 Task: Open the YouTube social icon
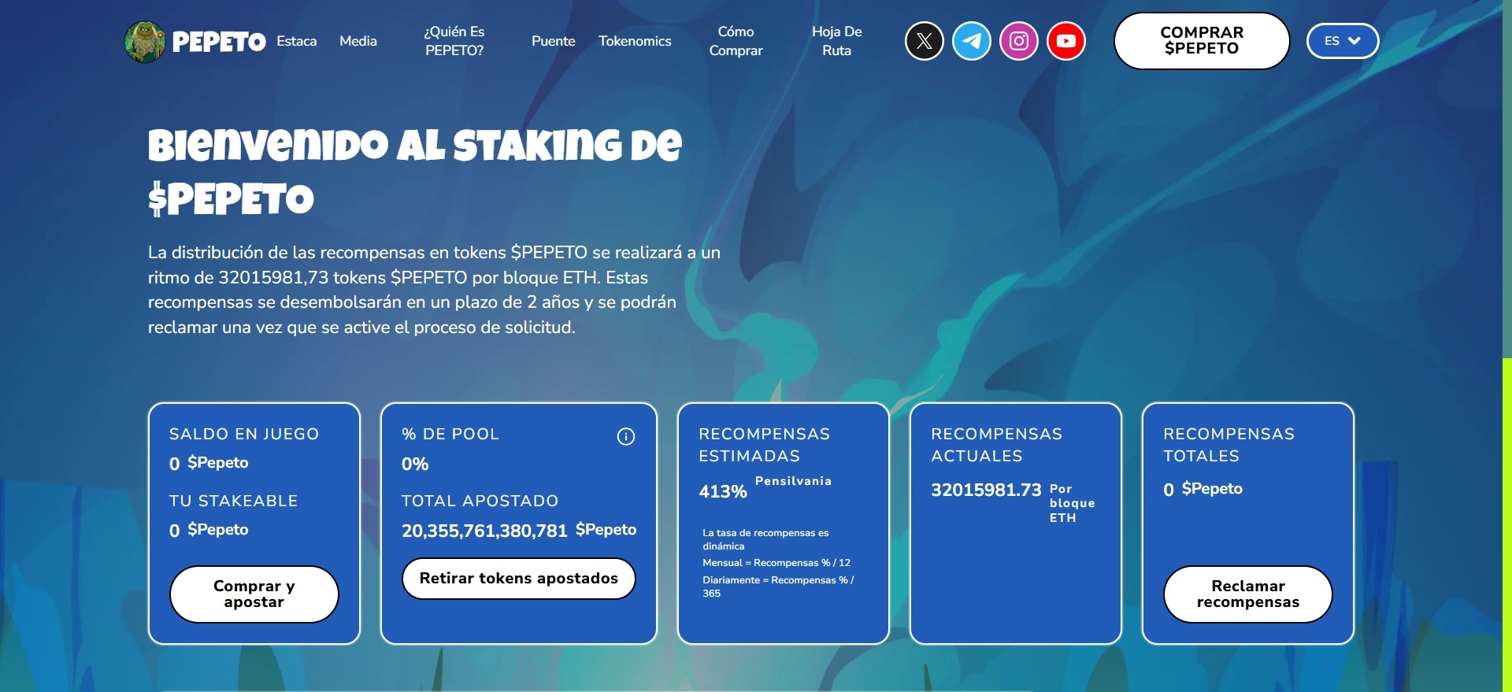(1066, 41)
